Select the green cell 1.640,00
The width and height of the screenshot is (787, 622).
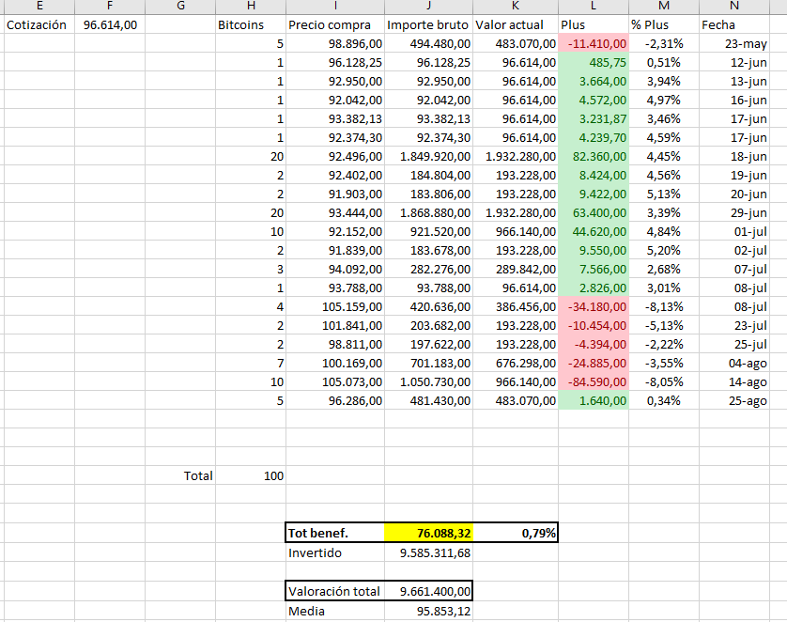tap(594, 400)
